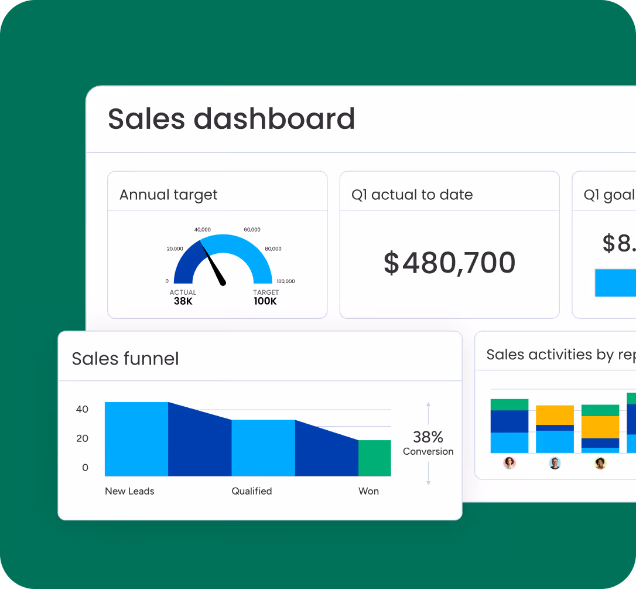Click the Qualified funnel bar
The image size is (636, 589).
click(x=263, y=448)
